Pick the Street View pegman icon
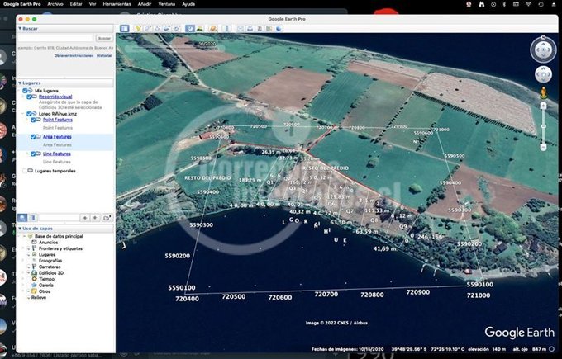 543,92
